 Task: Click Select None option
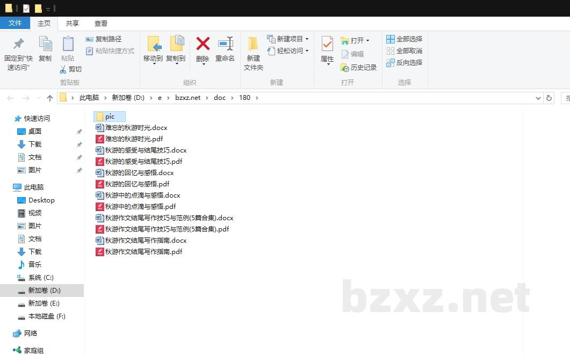(404, 51)
